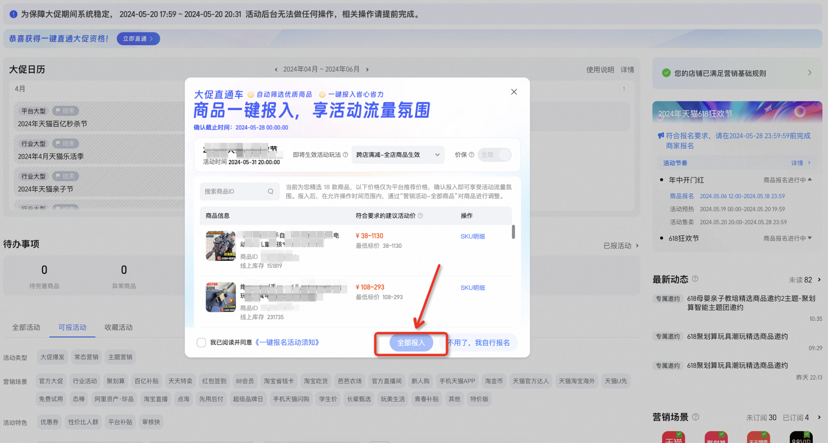The width and height of the screenshot is (828, 443).
Task: Open the 跨店满减-全店商品生效 dropdown
Action: (398, 155)
